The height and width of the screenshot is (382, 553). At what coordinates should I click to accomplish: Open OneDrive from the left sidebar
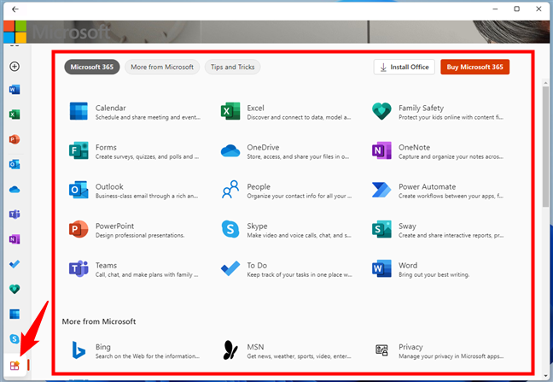[15, 190]
